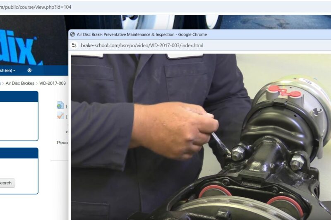Viewport: 331px width, 220px height.
Task: Click the checkmark quiz icon in course content
Action: (x=60, y=116)
